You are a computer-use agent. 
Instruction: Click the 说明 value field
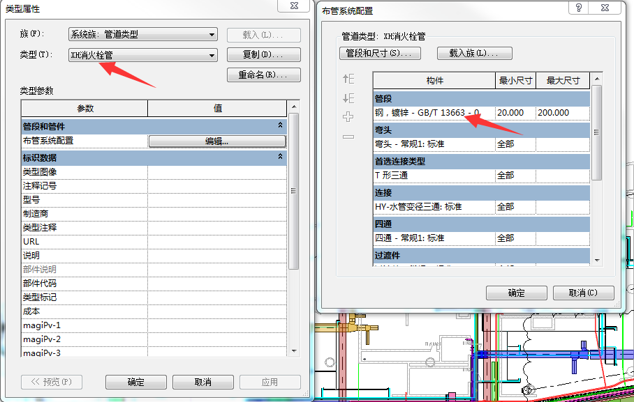(x=217, y=256)
